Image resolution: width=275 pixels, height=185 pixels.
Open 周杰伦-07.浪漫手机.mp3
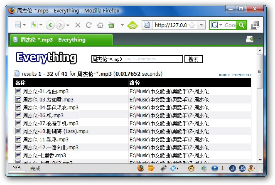(x=51, y=123)
